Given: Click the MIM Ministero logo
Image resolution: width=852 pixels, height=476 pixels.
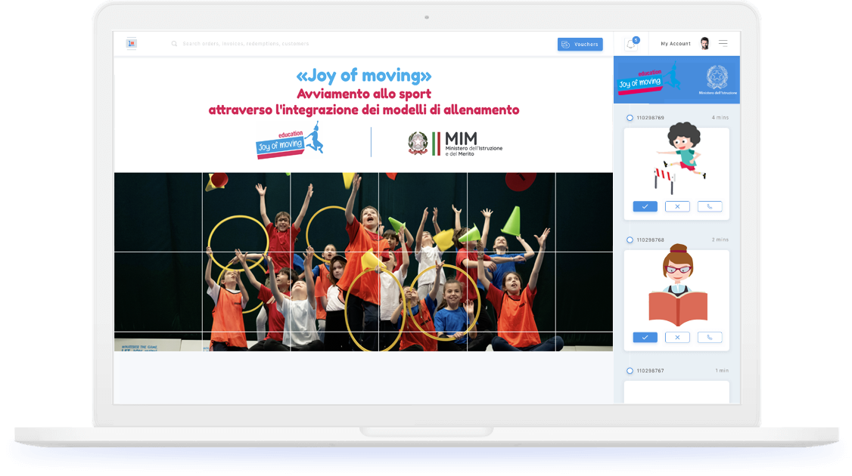Looking at the screenshot, I should click(456, 144).
